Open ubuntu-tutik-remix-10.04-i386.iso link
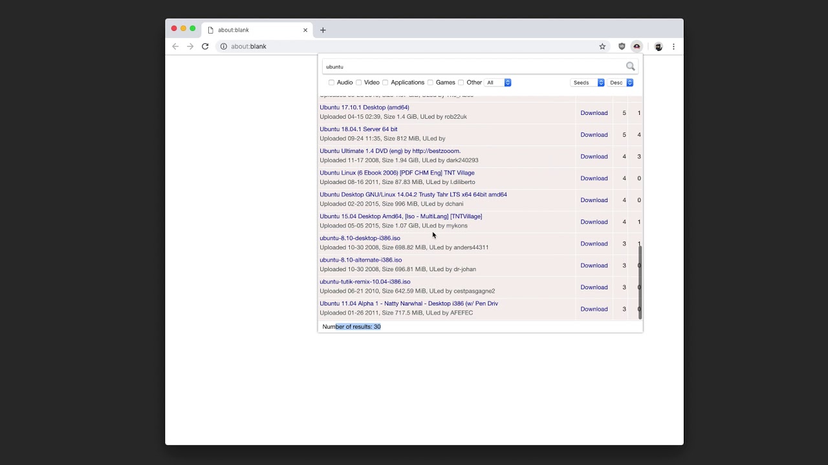 pyautogui.click(x=365, y=282)
